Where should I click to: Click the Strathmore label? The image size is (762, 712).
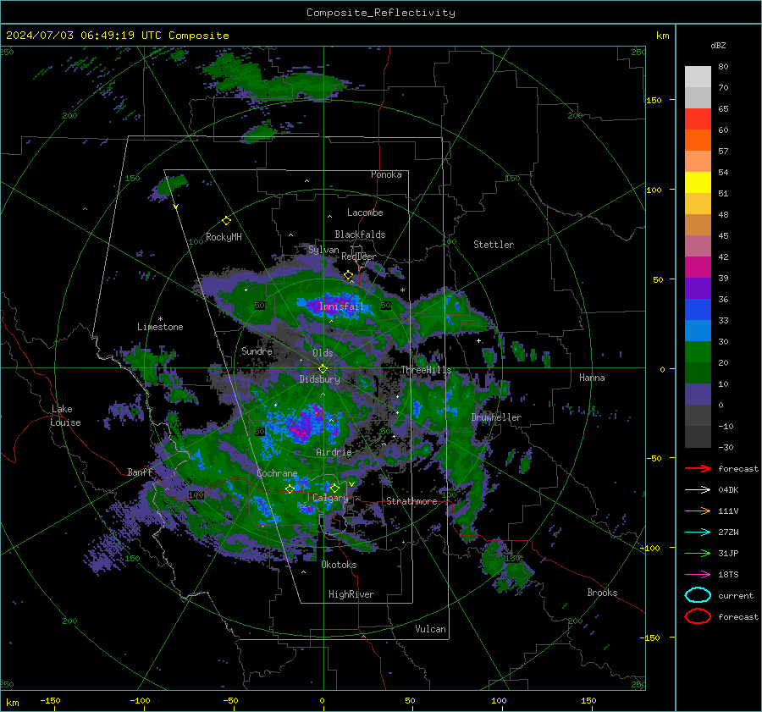coord(411,501)
